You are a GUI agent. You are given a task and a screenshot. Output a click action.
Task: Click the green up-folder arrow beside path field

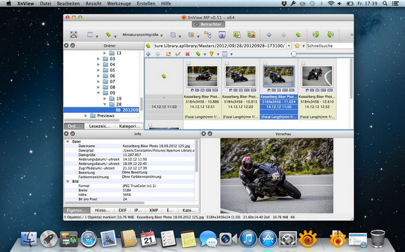click(x=148, y=46)
